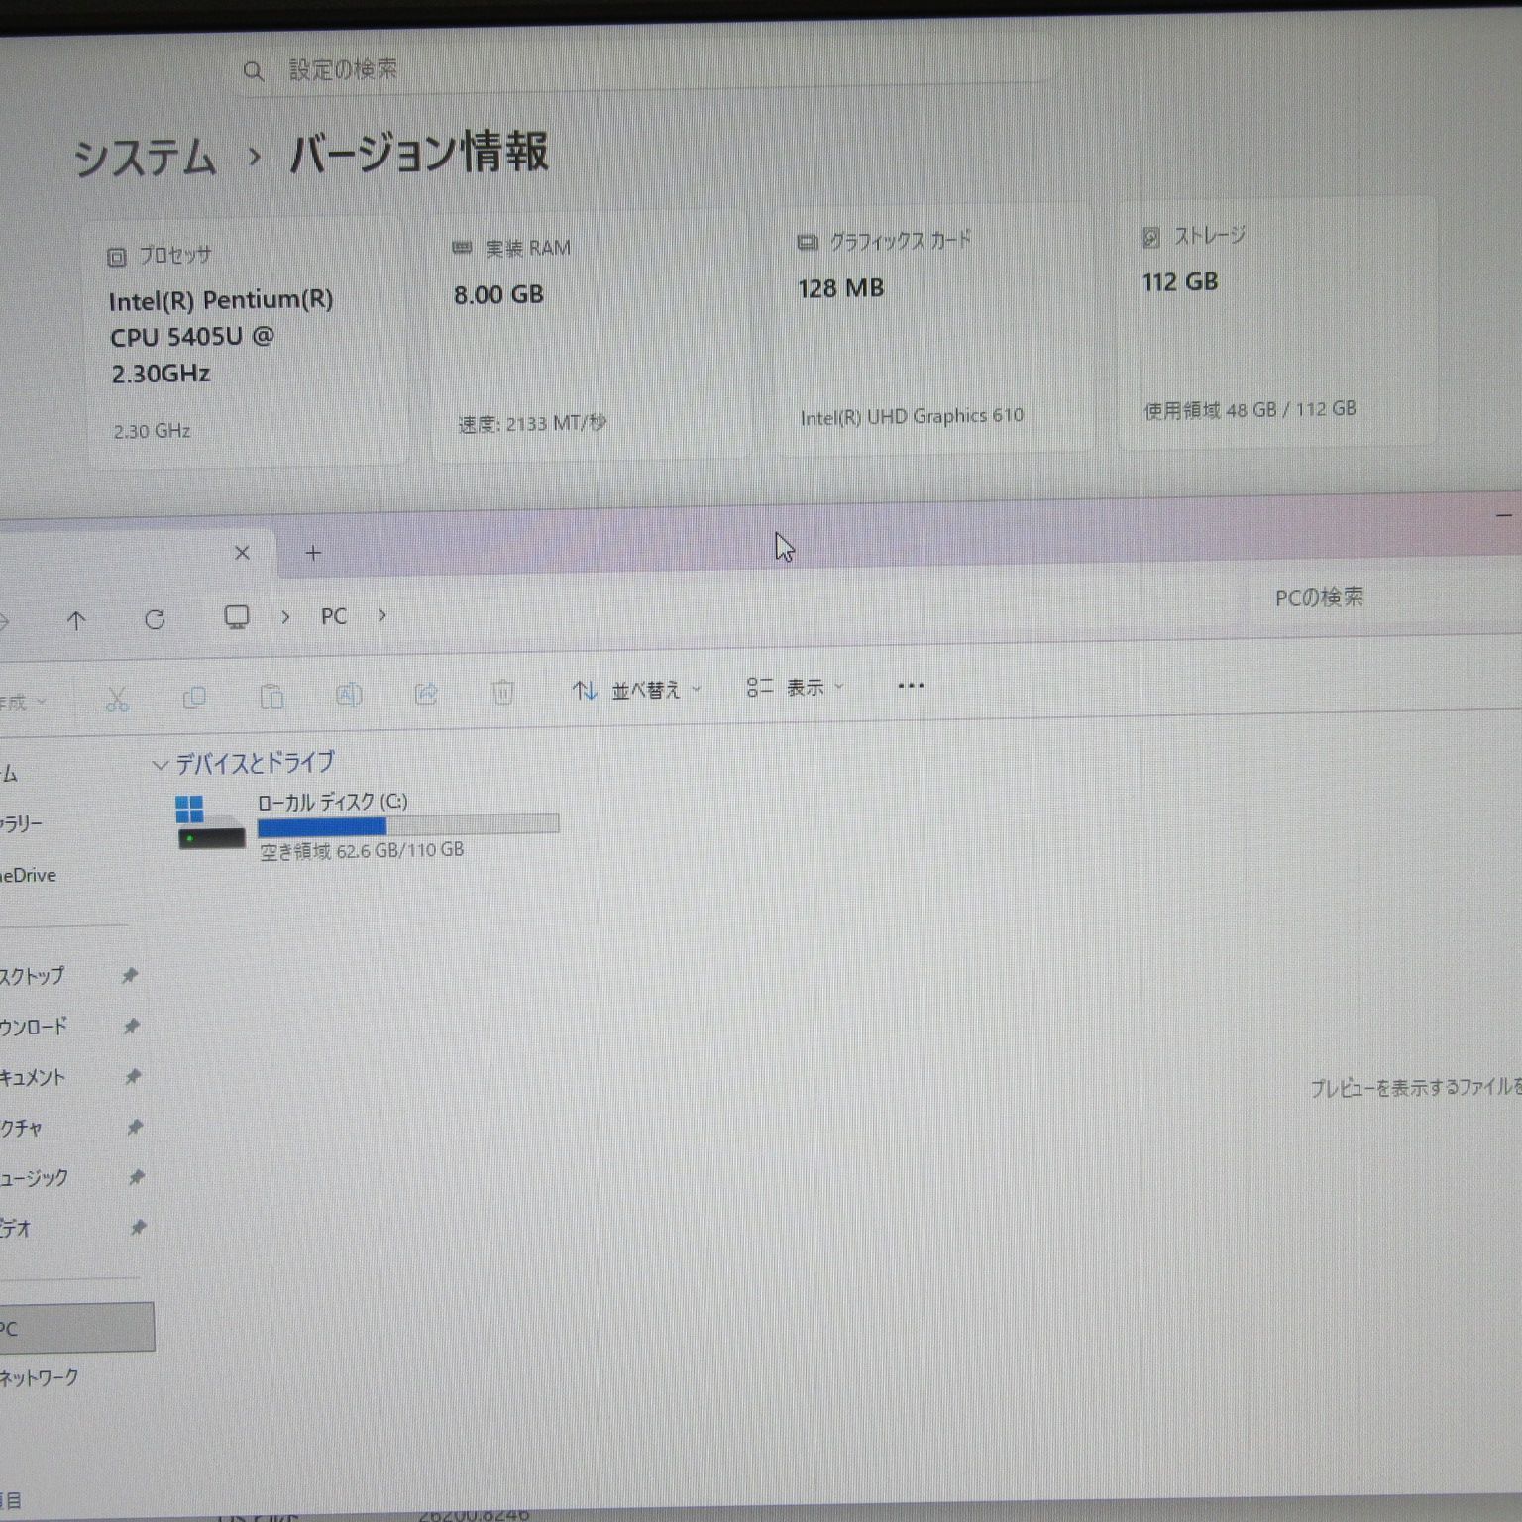
Task: Open the プロセッサ info card
Action: point(246,341)
